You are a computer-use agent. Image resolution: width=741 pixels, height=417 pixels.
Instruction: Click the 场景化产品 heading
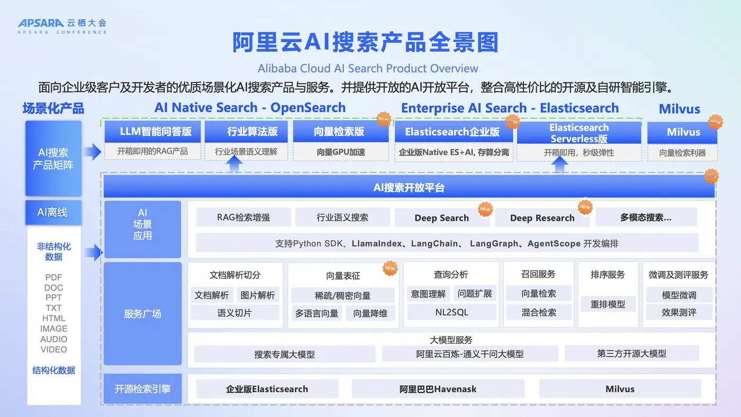[x=53, y=108]
